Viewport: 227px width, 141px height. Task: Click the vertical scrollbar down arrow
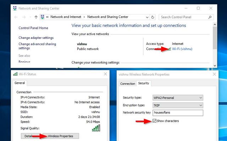coord(215,66)
